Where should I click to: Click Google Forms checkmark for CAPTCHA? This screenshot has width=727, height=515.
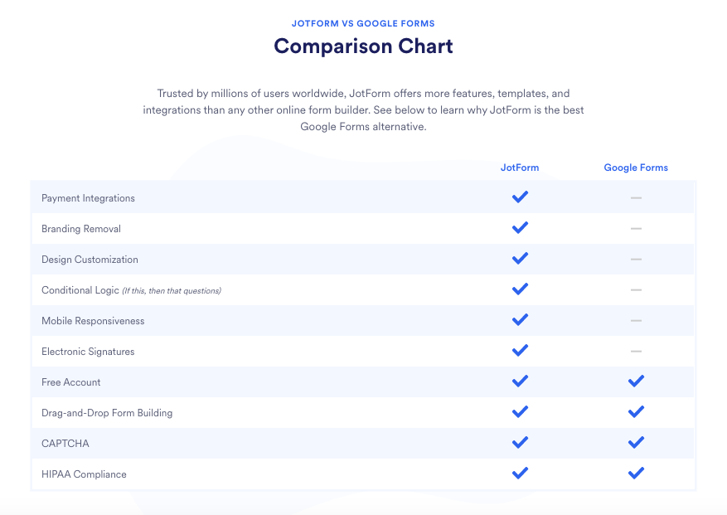pyautogui.click(x=636, y=443)
